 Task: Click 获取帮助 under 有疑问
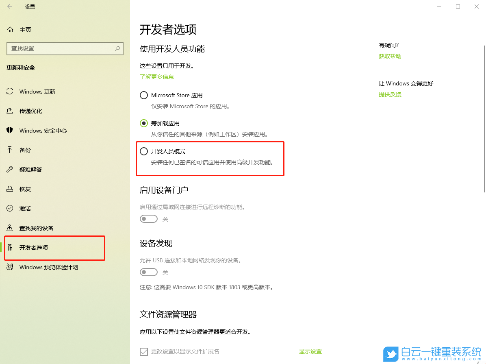(389, 56)
